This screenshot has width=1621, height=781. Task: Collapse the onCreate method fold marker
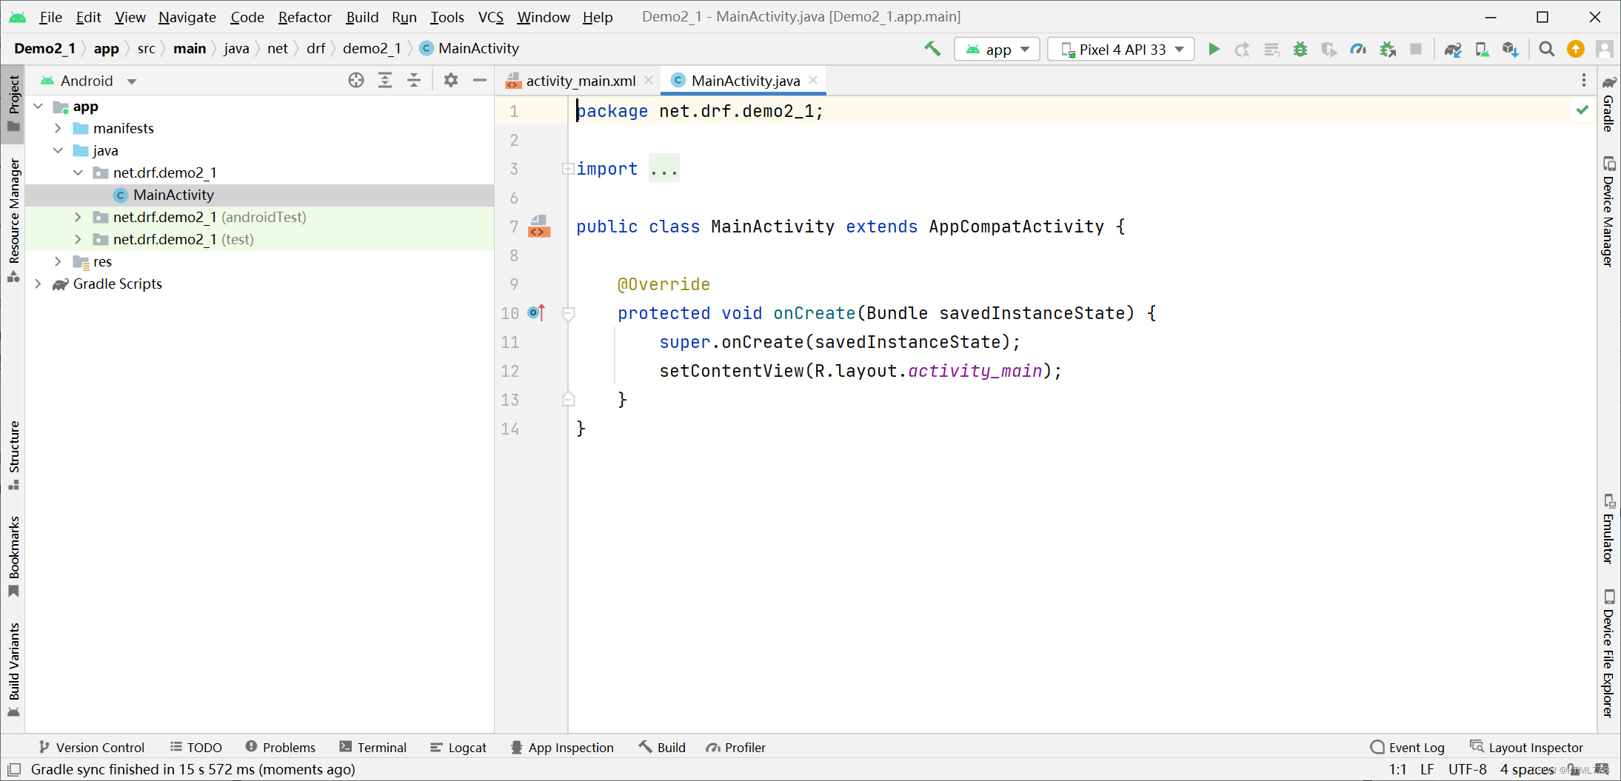(x=569, y=313)
